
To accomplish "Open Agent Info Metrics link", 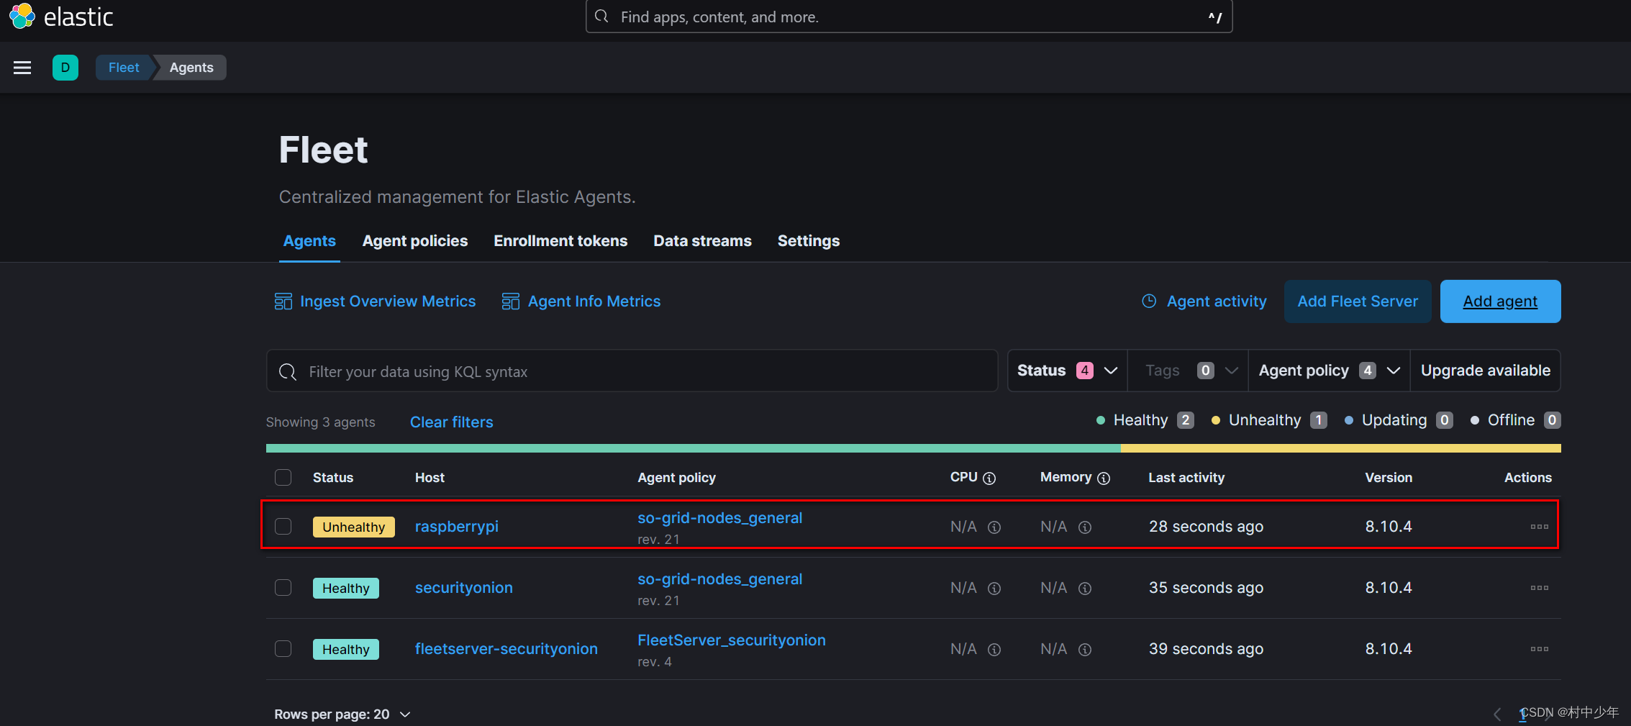I will [581, 301].
